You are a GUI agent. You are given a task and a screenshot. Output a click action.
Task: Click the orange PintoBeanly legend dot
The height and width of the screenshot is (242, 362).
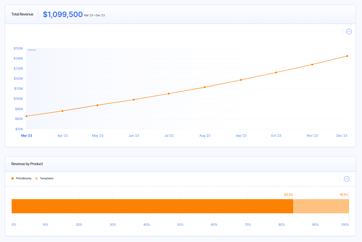point(12,178)
